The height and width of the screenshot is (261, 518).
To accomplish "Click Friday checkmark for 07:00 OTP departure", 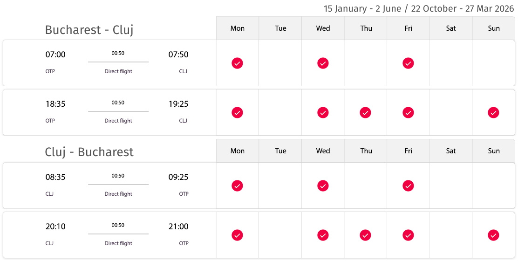I will (x=408, y=63).
